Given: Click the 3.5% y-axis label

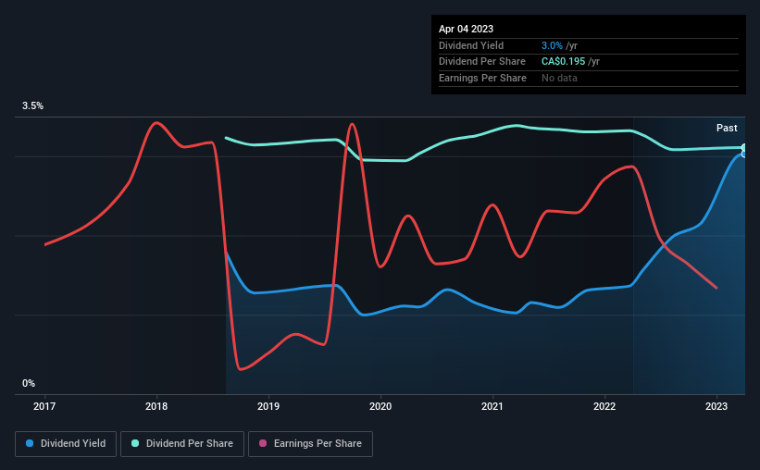Looking at the screenshot, I should [x=32, y=105].
